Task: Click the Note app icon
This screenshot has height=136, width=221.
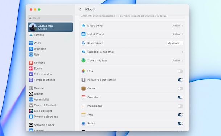Action: [83, 115]
